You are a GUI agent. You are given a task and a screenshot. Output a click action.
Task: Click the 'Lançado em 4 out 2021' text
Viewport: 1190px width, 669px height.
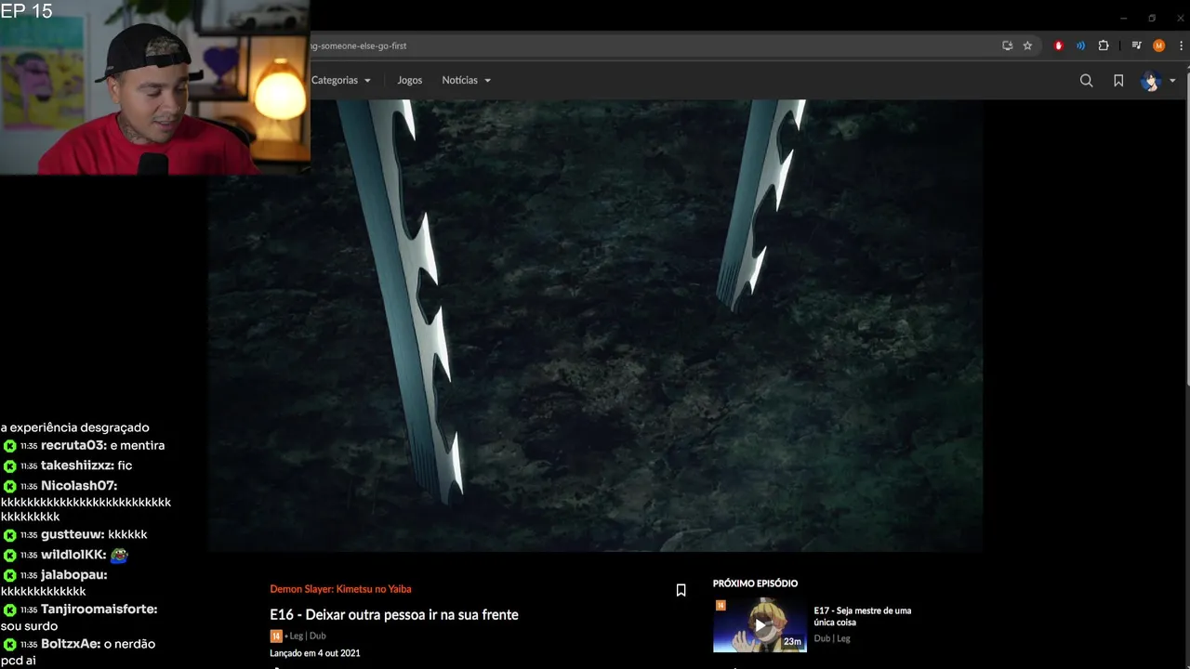pyautogui.click(x=315, y=653)
